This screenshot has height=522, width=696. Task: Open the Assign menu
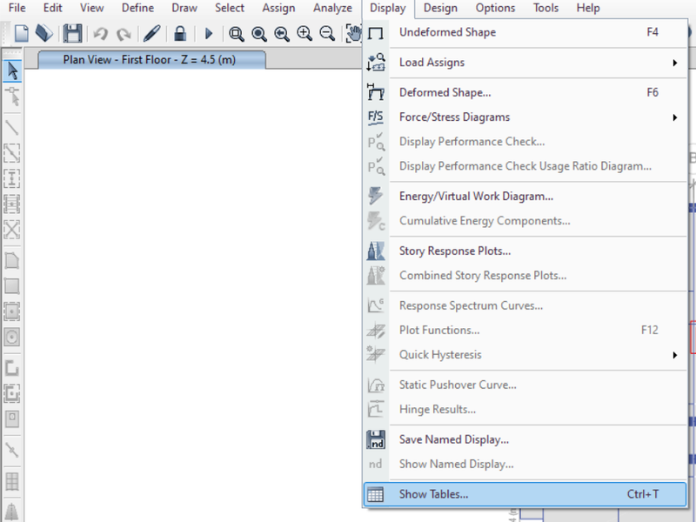click(x=278, y=8)
